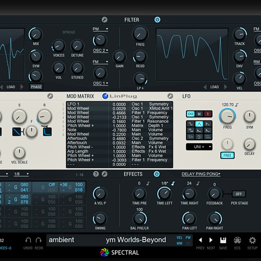The width and height of the screenshot is (261, 261).
Task: Toggle tempo sync note above TIME RIGHT
Action: (x=198, y=183)
